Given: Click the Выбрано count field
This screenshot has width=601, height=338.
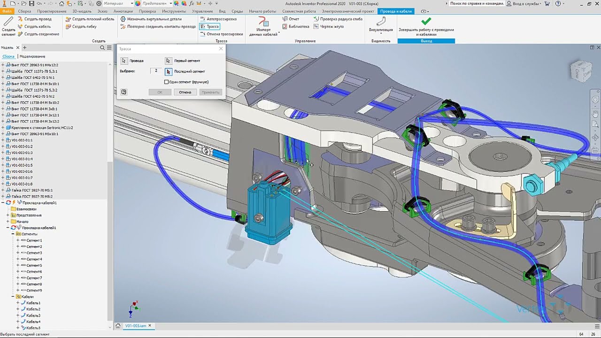Looking at the screenshot, I should (x=156, y=71).
